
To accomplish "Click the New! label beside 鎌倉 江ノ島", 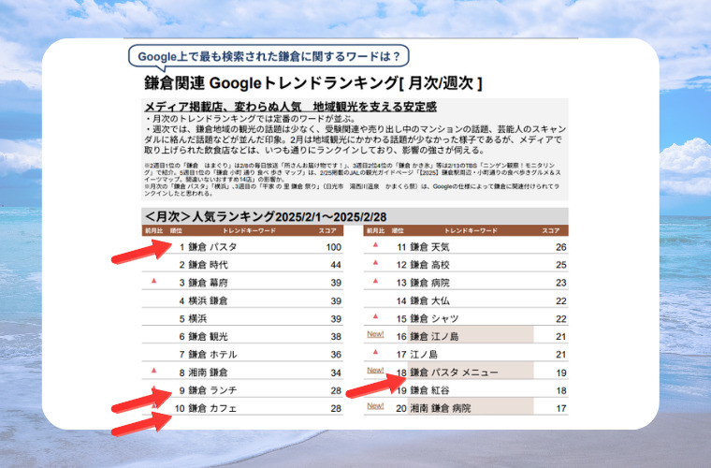I will 375,334.
